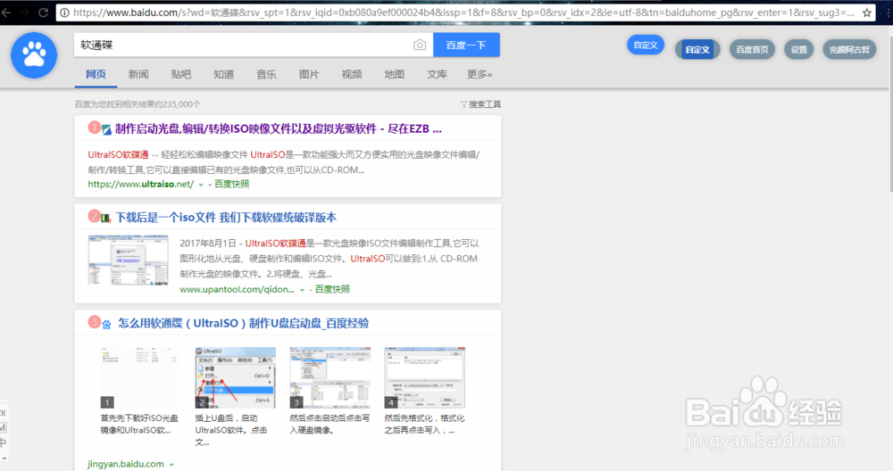Viewport: 893px width, 471px height.
Task: Click the dark blue 自定义 button
Action: 697,49
